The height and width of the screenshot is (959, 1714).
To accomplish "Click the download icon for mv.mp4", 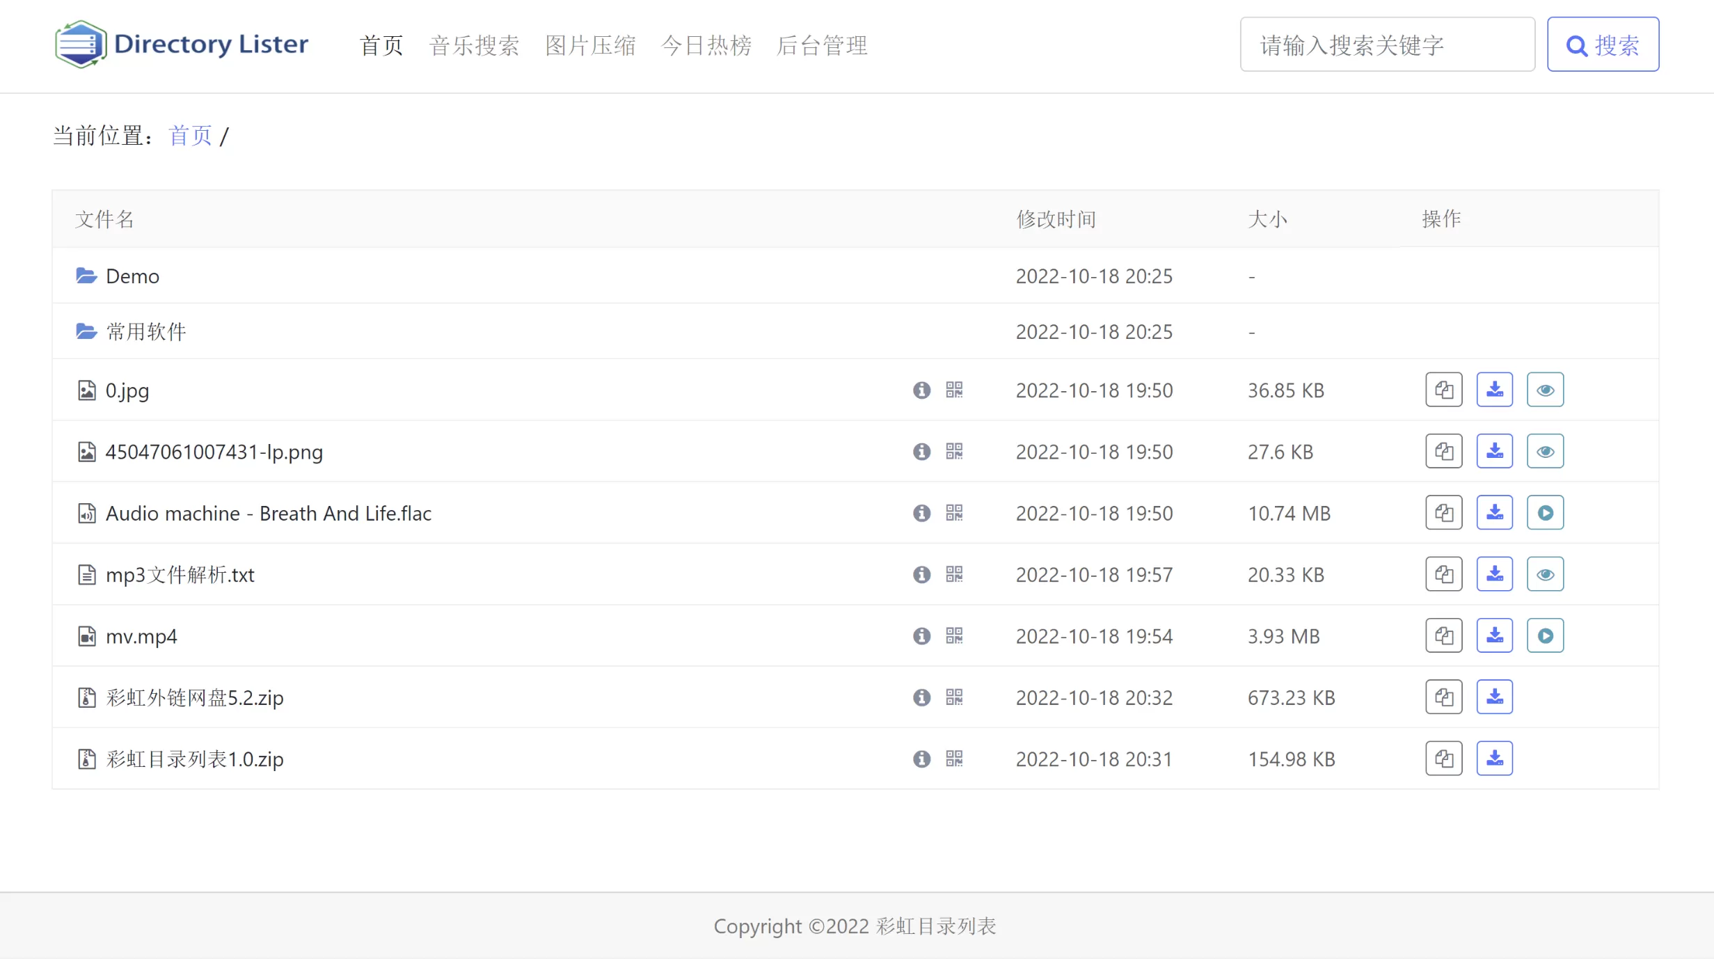I will [1495, 635].
